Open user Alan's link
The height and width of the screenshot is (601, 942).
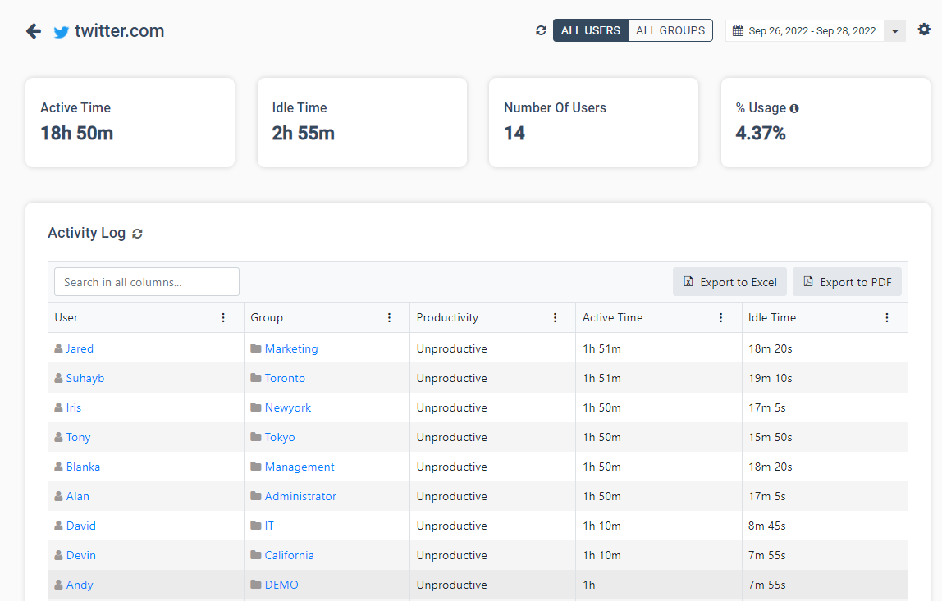(77, 497)
